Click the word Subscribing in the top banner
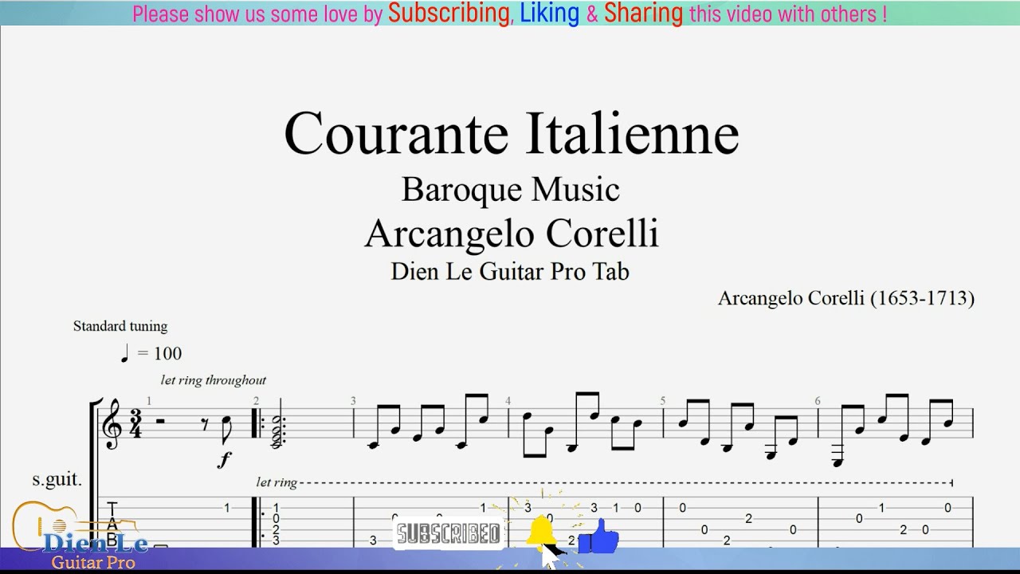The image size is (1020, 574). (x=449, y=14)
